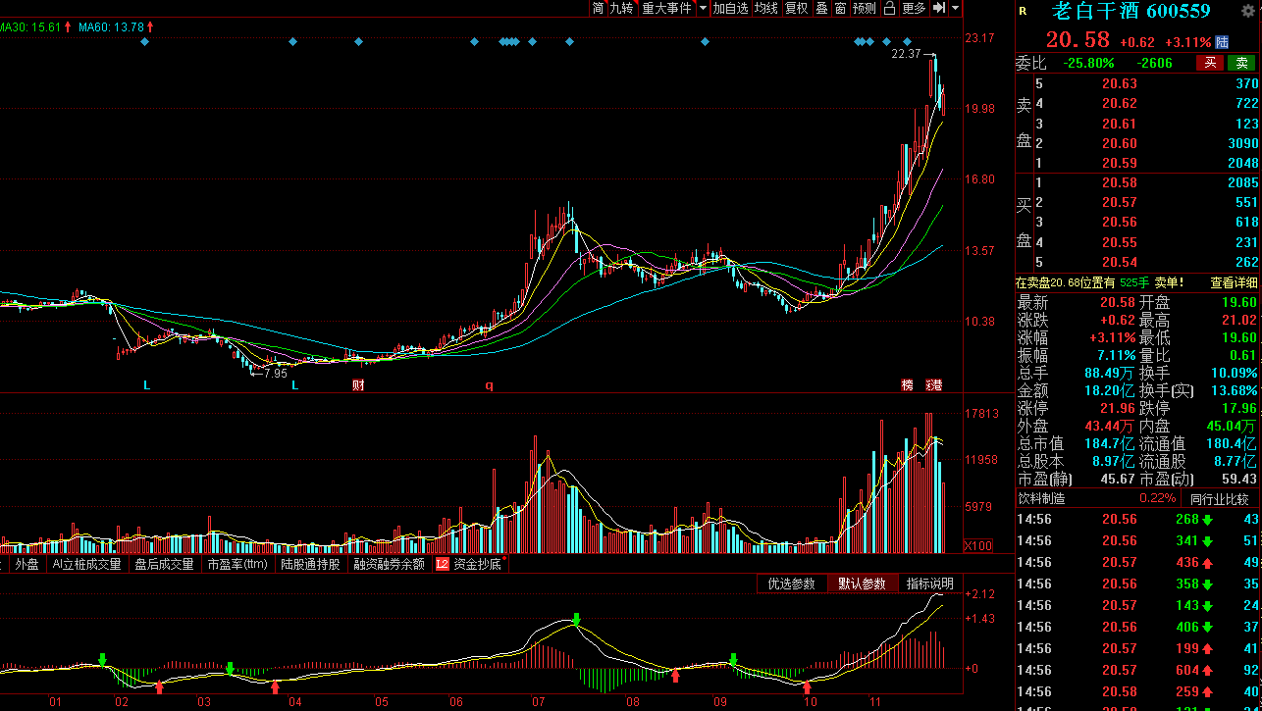Click the jump-to-end arrow icon
1262x711 pixels.
click(x=939, y=8)
